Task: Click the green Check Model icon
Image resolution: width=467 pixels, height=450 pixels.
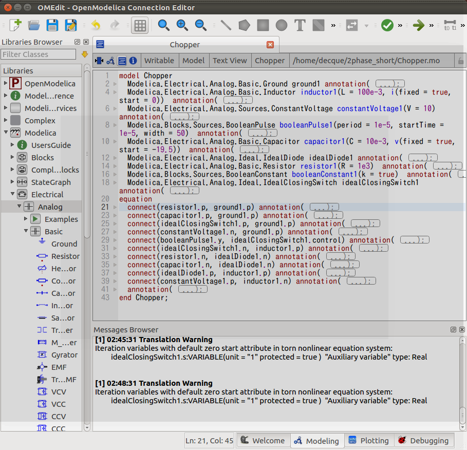Action: pos(387,25)
